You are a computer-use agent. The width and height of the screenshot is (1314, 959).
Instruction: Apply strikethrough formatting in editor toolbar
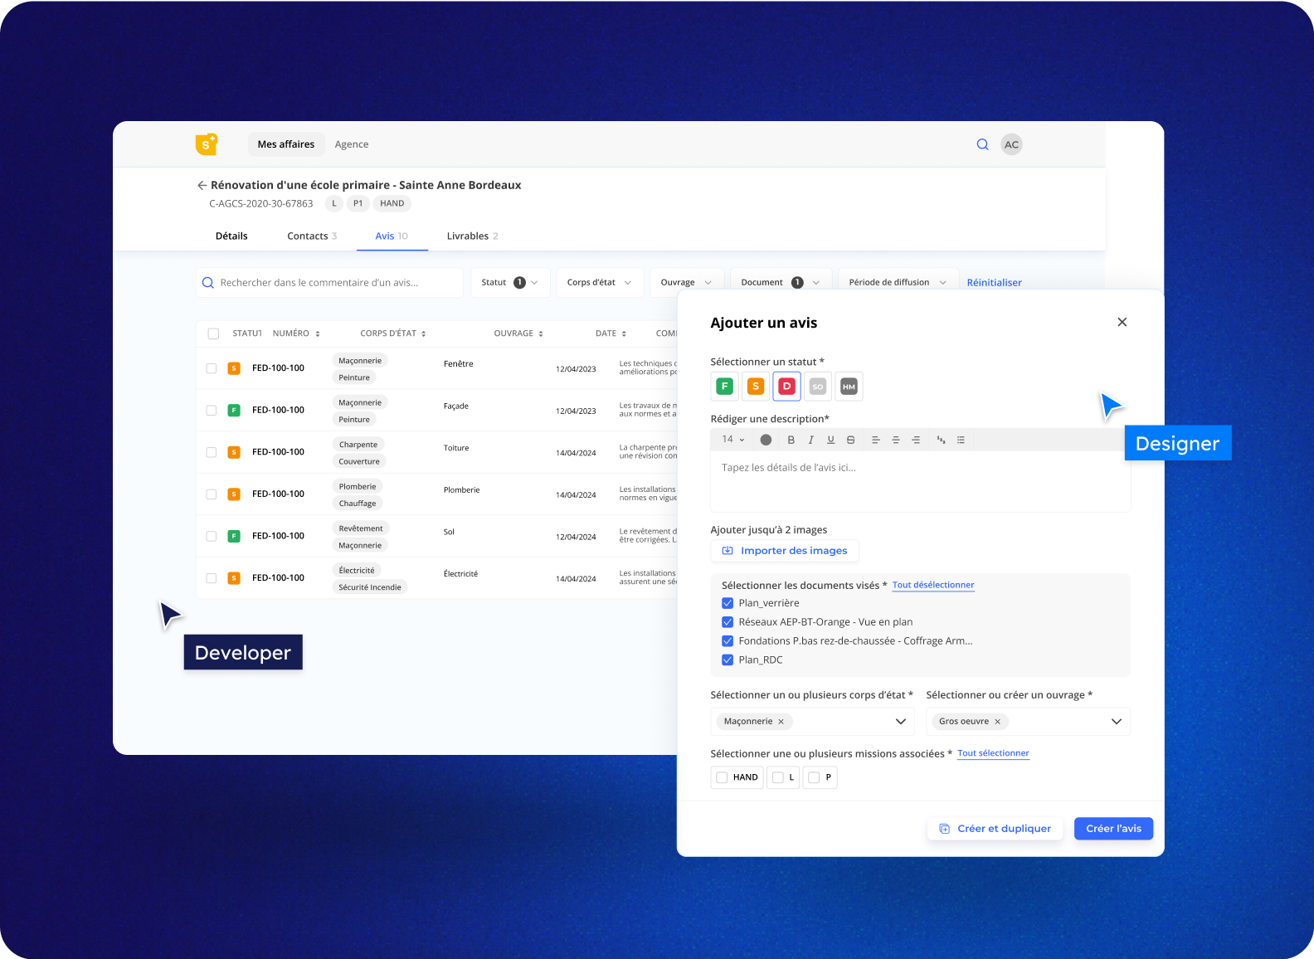(x=850, y=440)
